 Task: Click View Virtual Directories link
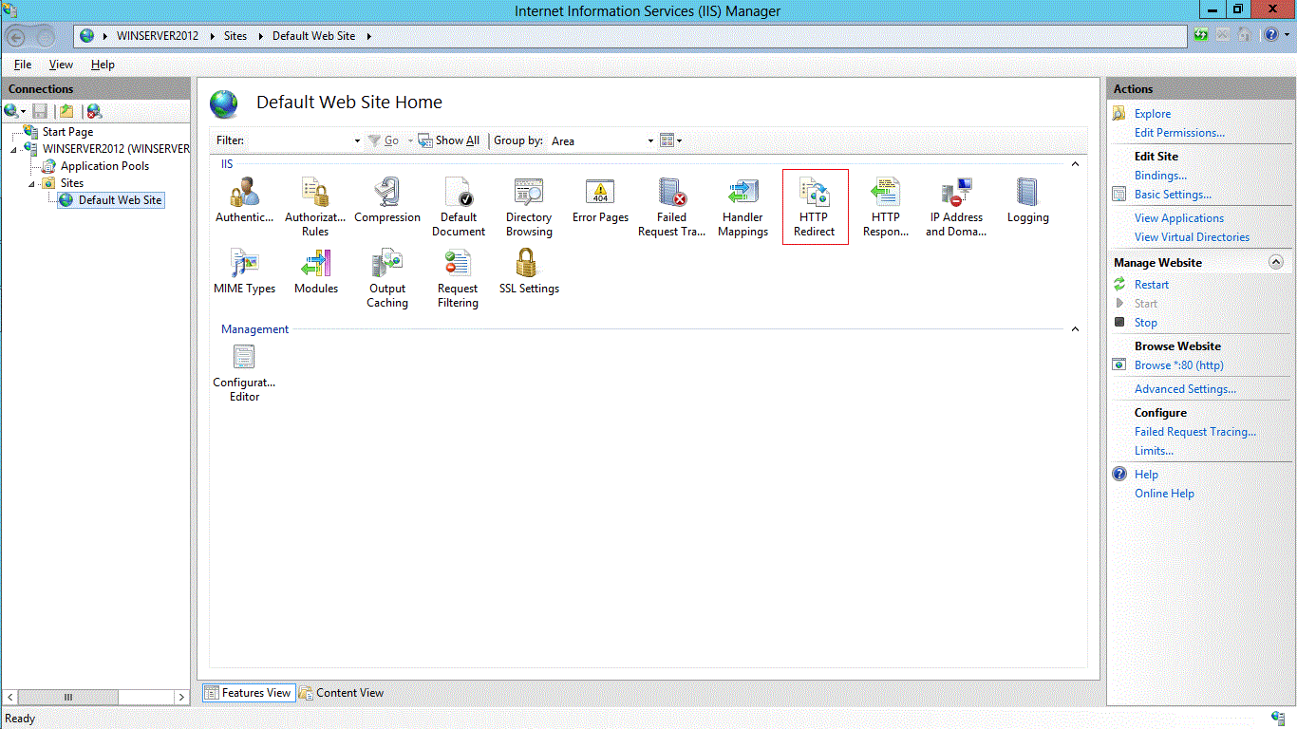1192,237
